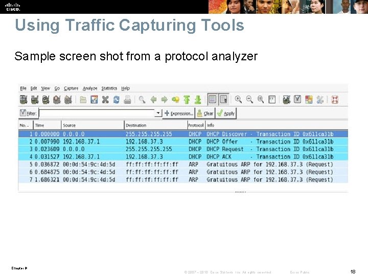Sort by the Destination column header
368x276 pixels.
pyautogui.click(x=156, y=125)
